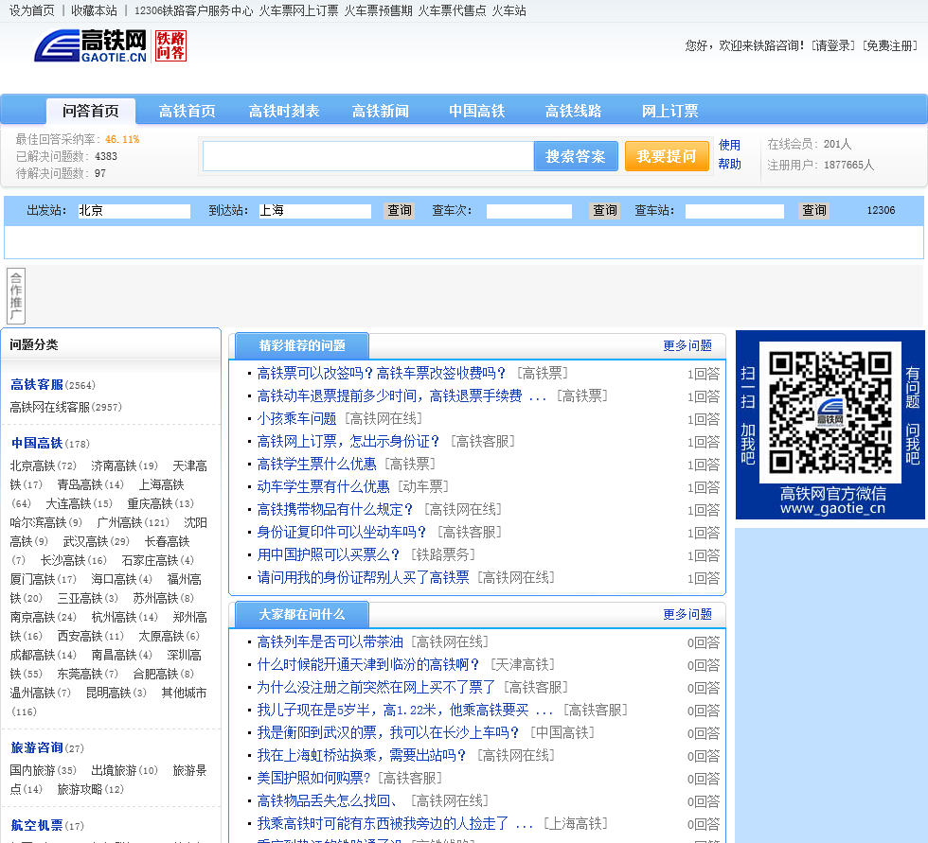Screen dimensions: 928x843
Task: Click the GAOTIE.CN logo
Action: (91, 46)
